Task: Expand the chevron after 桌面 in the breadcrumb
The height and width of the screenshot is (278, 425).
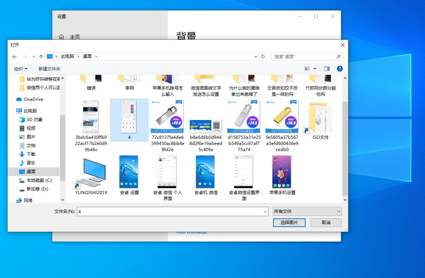Action: pyautogui.click(x=96, y=56)
